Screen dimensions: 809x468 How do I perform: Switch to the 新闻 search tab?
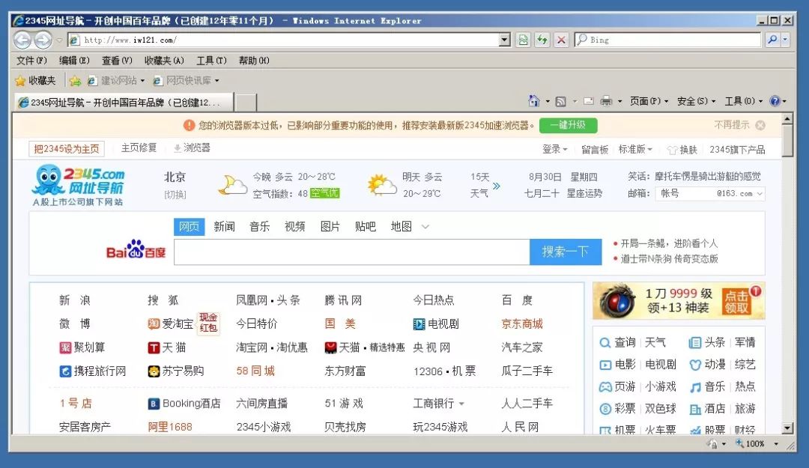225,227
